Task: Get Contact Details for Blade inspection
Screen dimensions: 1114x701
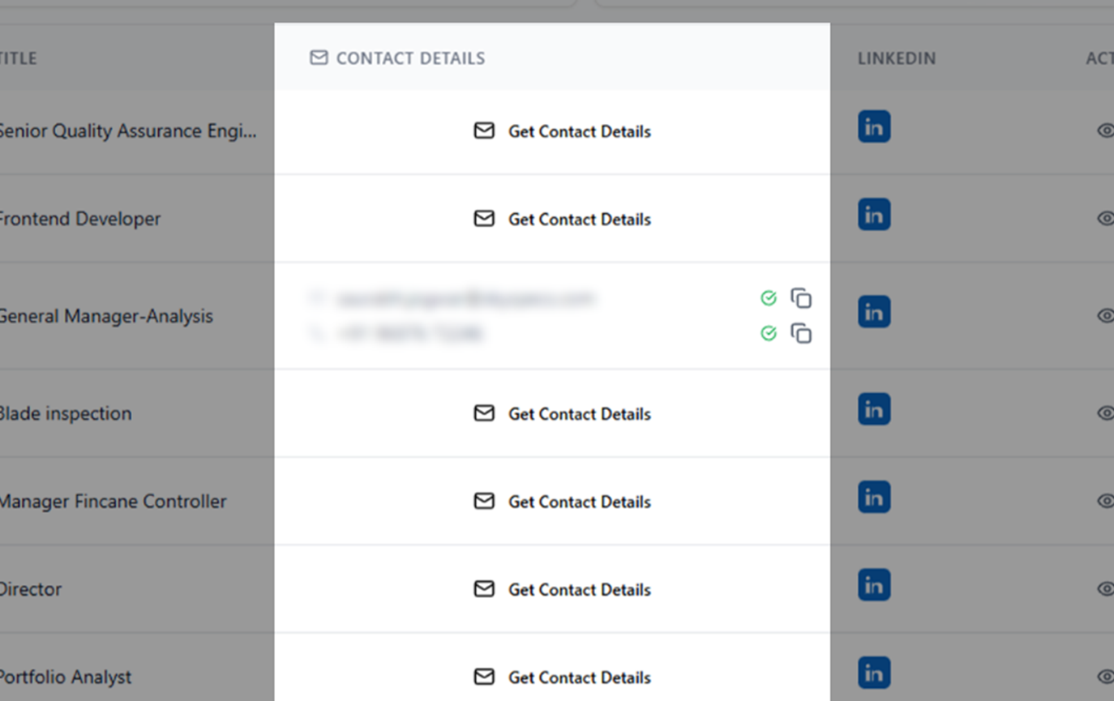Action: coord(563,413)
